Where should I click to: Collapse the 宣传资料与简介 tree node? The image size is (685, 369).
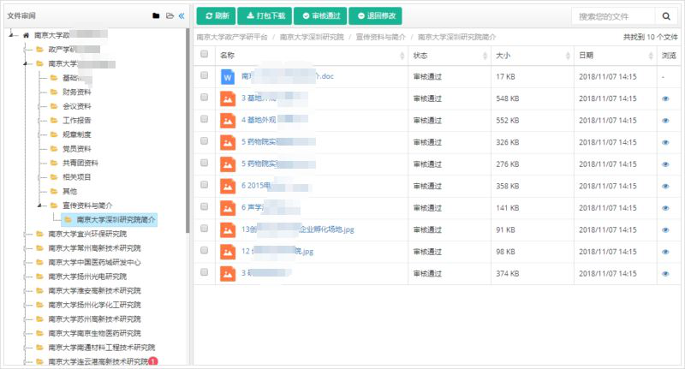pos(39,205)
